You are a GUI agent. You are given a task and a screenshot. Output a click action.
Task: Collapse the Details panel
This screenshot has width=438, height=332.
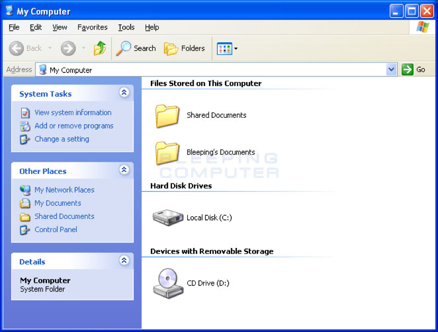[x=124, y=260]
